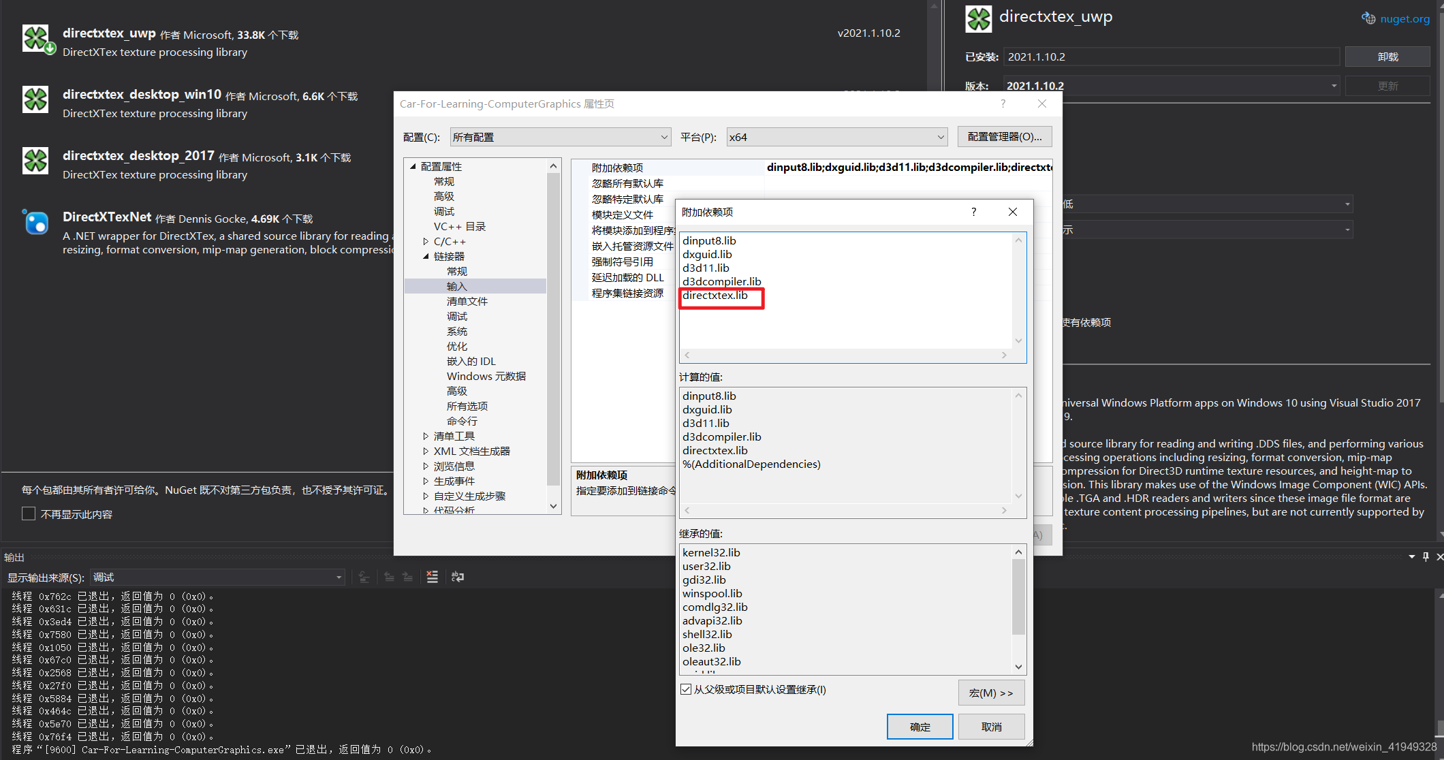This screenshot has width=1444, height=760.
Task: Click the previous message arrow icon in output toolbar
Action: (389, 577)
